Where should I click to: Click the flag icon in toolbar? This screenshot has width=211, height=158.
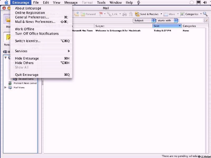101,14
